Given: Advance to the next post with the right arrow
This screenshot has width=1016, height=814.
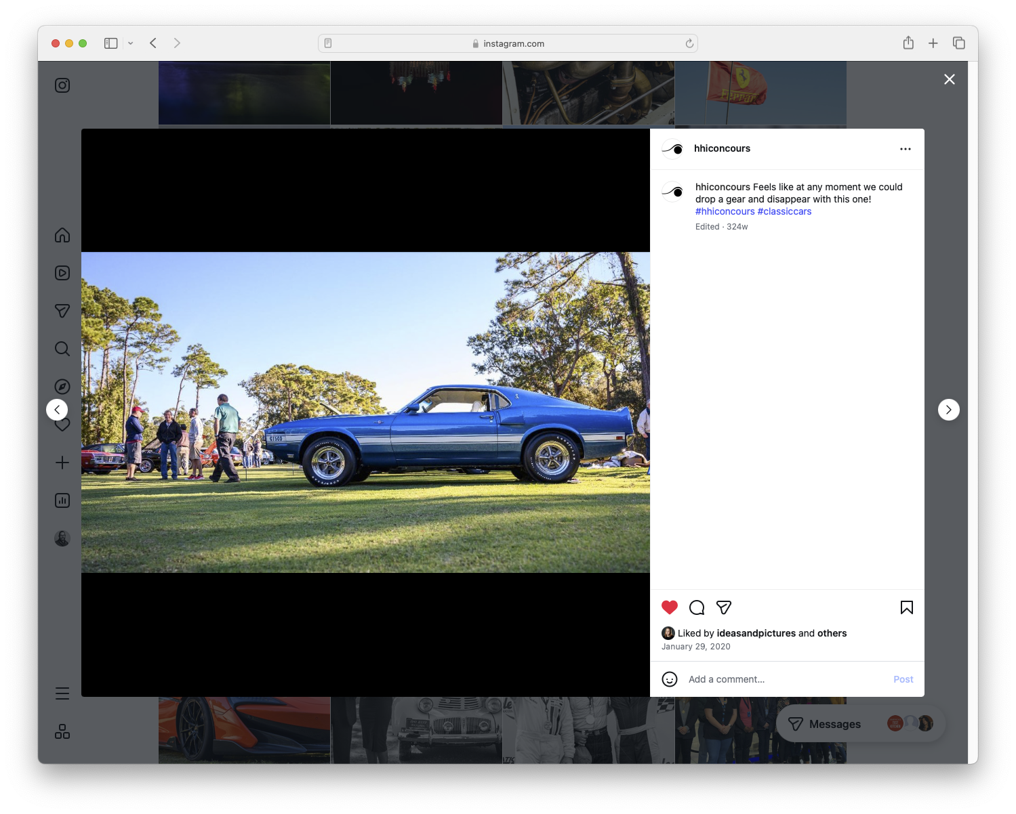Looking at the screenshot, I should [948, 409].
